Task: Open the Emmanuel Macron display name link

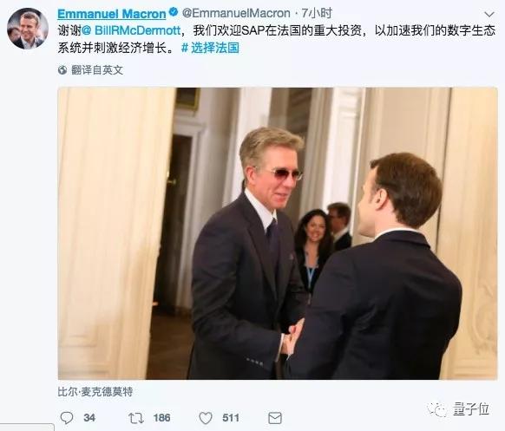Action: click(112, 14)
